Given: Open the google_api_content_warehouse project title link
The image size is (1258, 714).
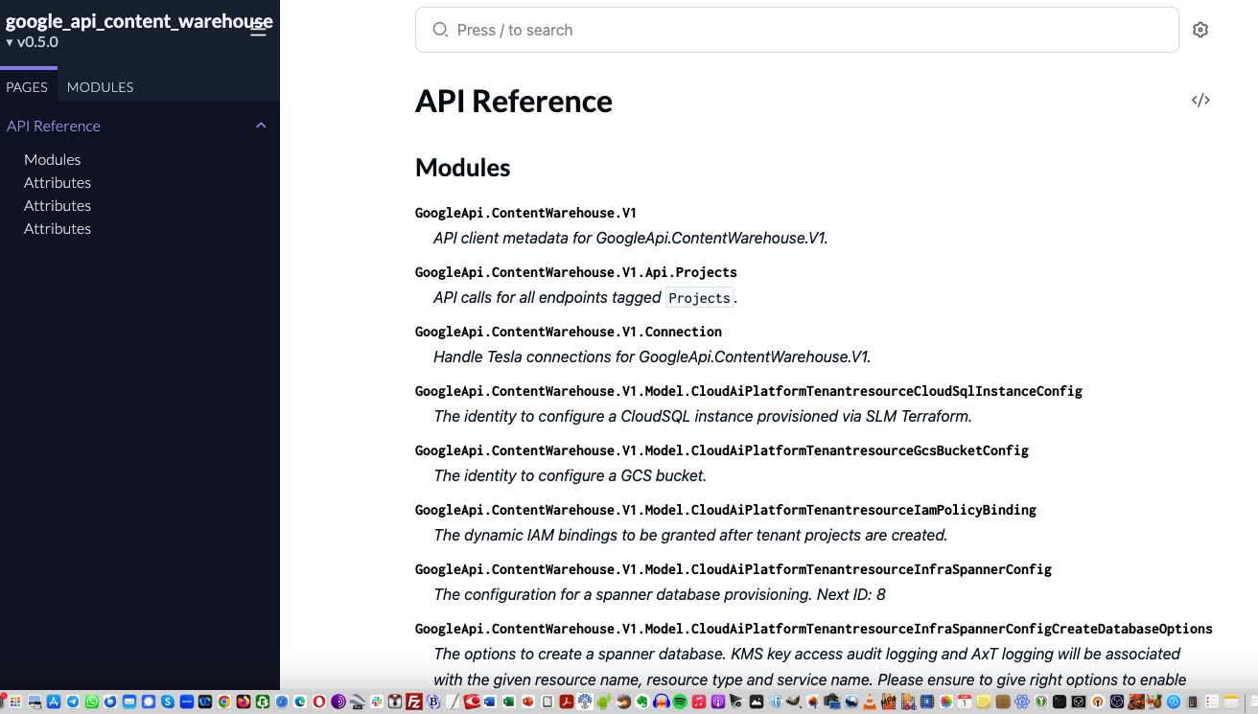Looking at the screenshot, I should coord(139,21).
